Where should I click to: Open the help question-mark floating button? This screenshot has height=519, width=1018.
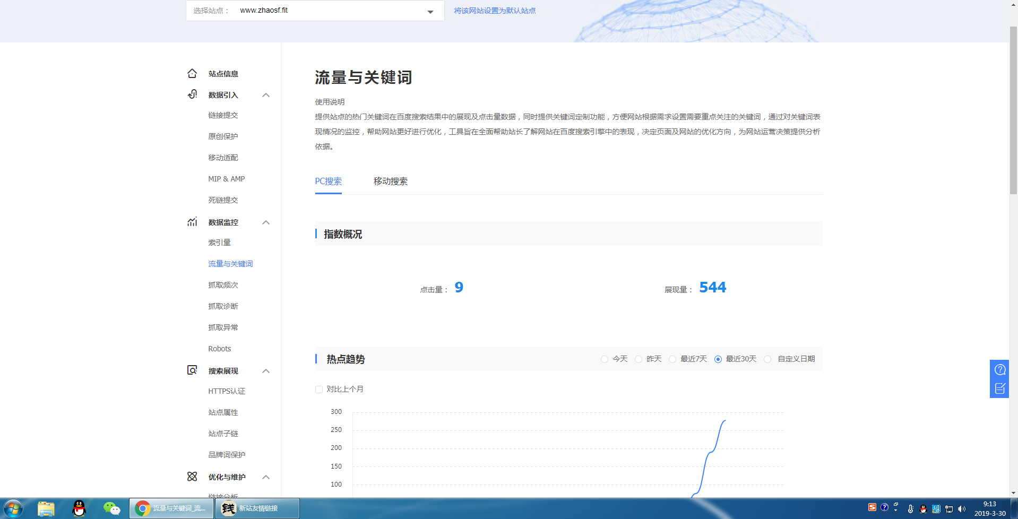click(x=999, y=370)
